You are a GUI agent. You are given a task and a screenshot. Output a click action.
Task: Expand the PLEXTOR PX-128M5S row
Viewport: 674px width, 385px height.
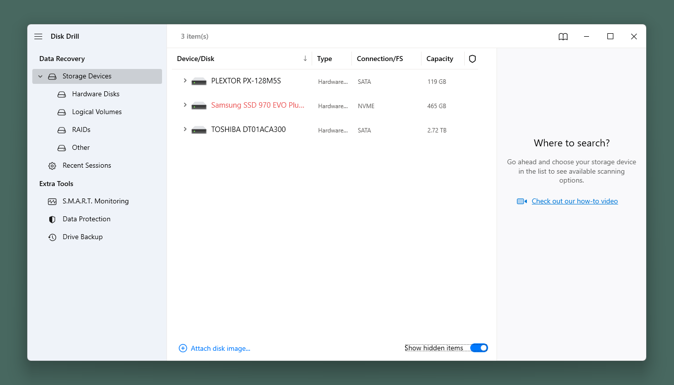185,80
